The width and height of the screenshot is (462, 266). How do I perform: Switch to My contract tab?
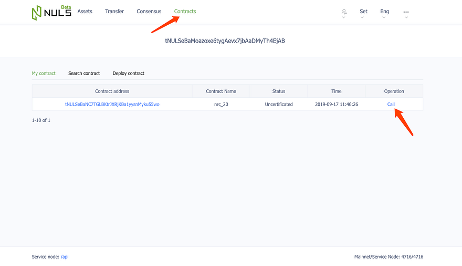[44, 74]
